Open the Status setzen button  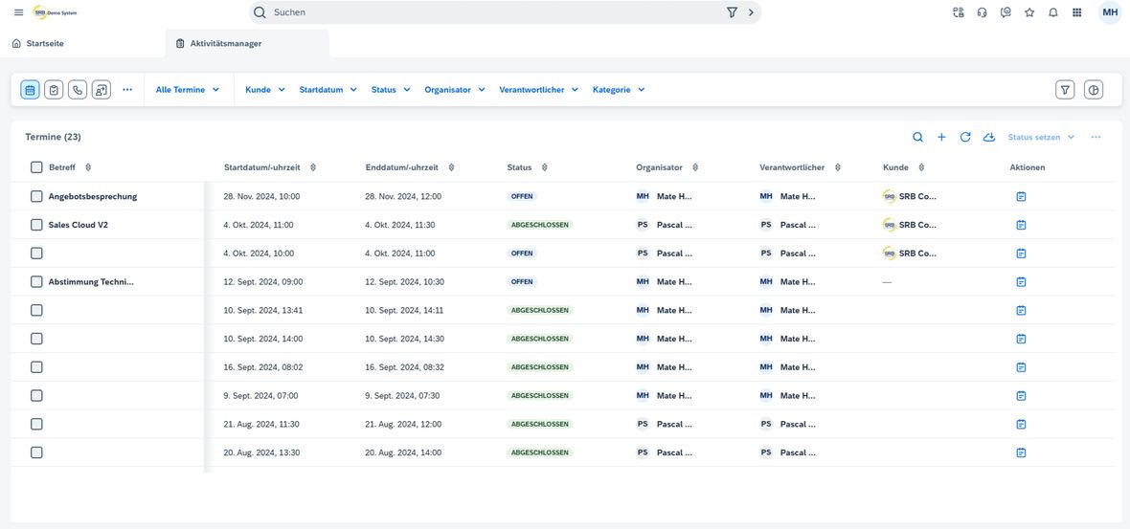pos(1041,137)
